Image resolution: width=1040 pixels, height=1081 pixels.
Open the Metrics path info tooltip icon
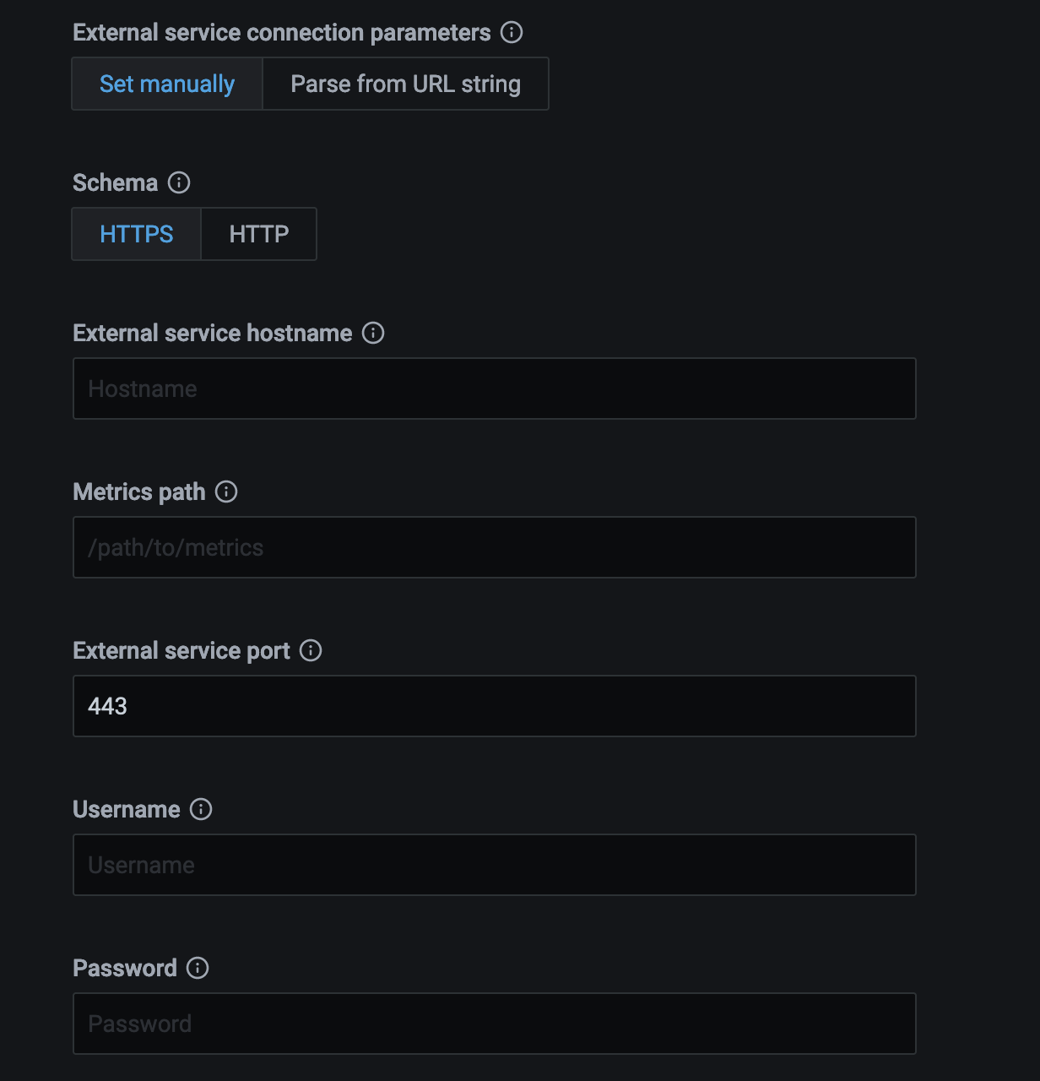coord(226,492)
